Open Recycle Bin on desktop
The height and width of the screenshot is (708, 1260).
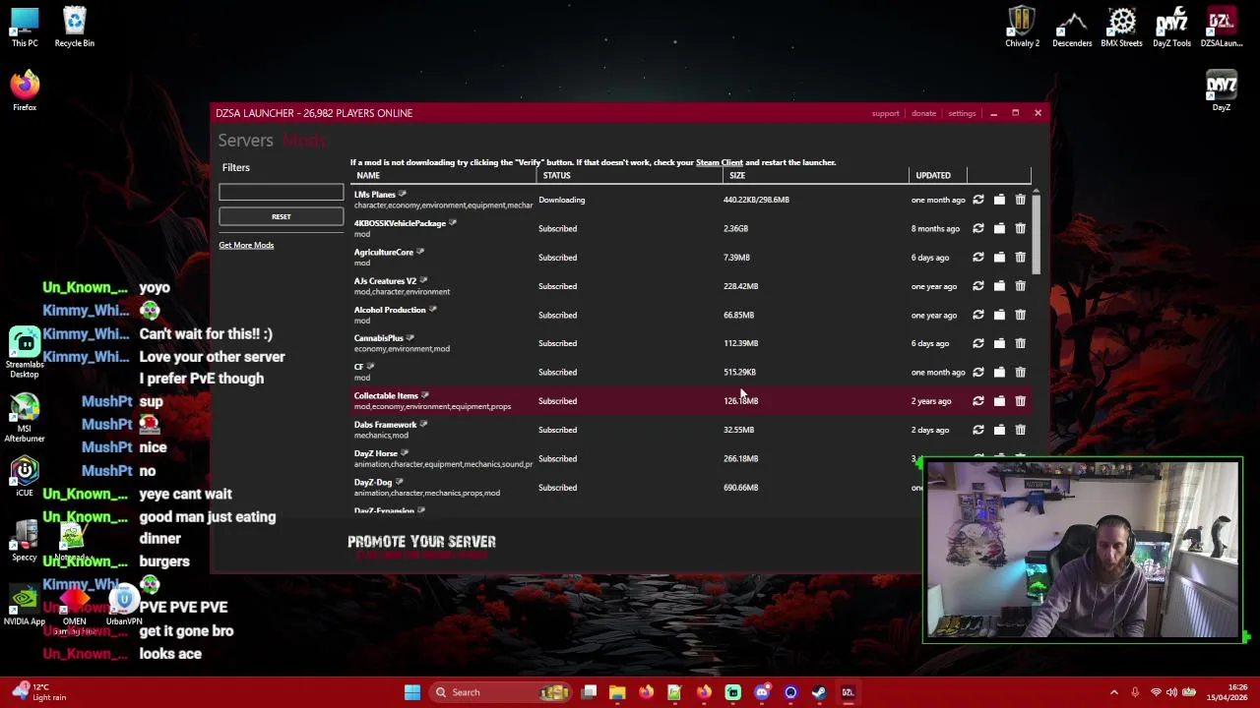[74, 27]
